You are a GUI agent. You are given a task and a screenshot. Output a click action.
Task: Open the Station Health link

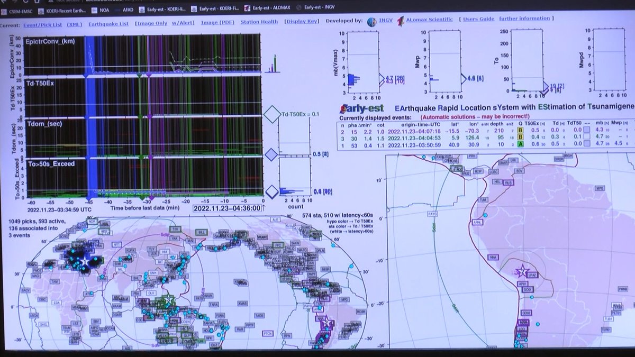click(x=259, y=22)
